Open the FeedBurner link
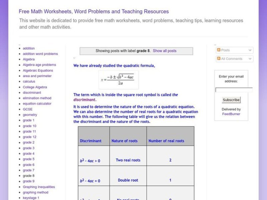The height and width of the screenshot is (200, 267). 232,114
